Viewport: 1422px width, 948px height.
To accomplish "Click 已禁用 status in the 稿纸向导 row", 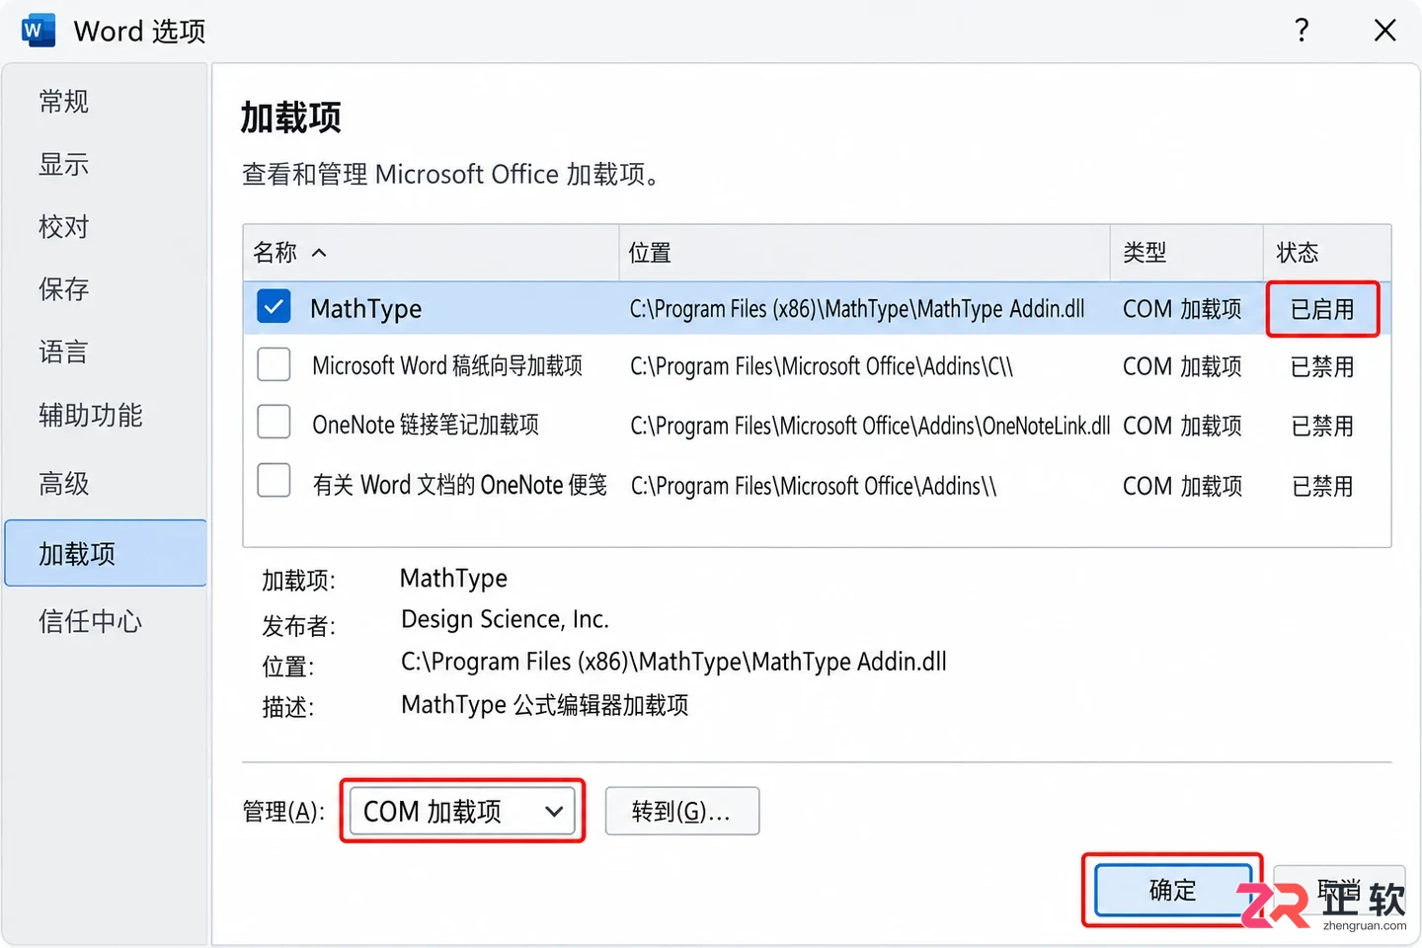I will (1322, 367).
